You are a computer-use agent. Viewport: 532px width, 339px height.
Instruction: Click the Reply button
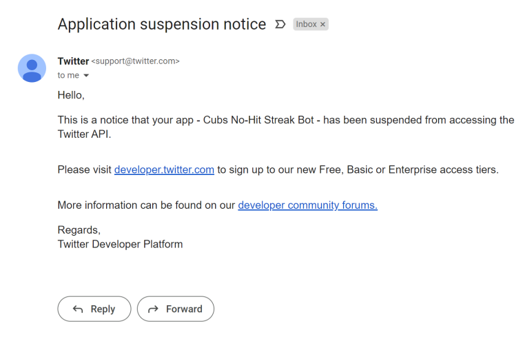pos(94,309)
